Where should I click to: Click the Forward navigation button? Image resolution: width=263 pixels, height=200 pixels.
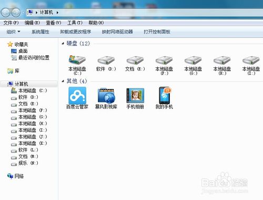click(16, 13)
